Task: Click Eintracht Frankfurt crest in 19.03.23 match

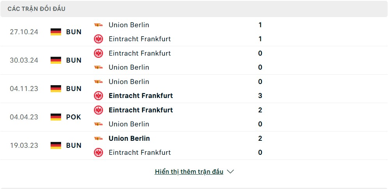Action: (x=98, y=152)
